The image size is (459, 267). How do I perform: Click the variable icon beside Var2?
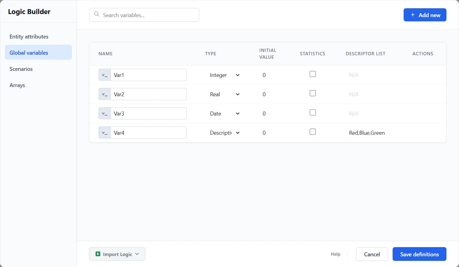(x=105, y=94)
